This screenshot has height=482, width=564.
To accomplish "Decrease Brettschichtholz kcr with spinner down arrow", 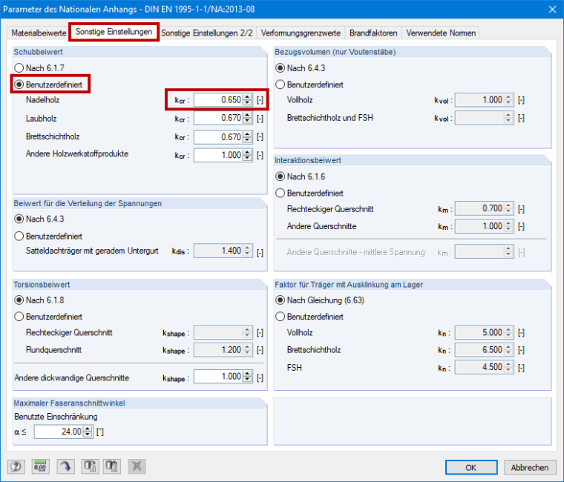I will (247, 140).
